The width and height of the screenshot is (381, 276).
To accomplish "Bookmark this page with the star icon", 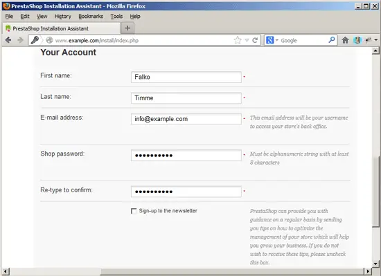I will coord(238,40).
